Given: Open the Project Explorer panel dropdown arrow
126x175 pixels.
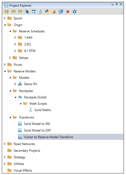Looking at the screenshot, I should (112, 5).
